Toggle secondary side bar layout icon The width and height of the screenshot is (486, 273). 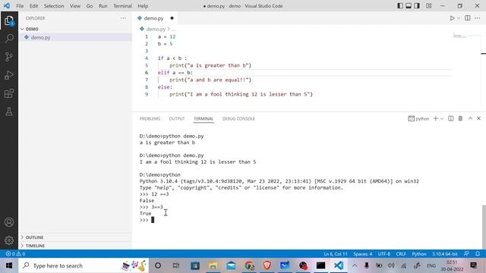tap(417, 6)
